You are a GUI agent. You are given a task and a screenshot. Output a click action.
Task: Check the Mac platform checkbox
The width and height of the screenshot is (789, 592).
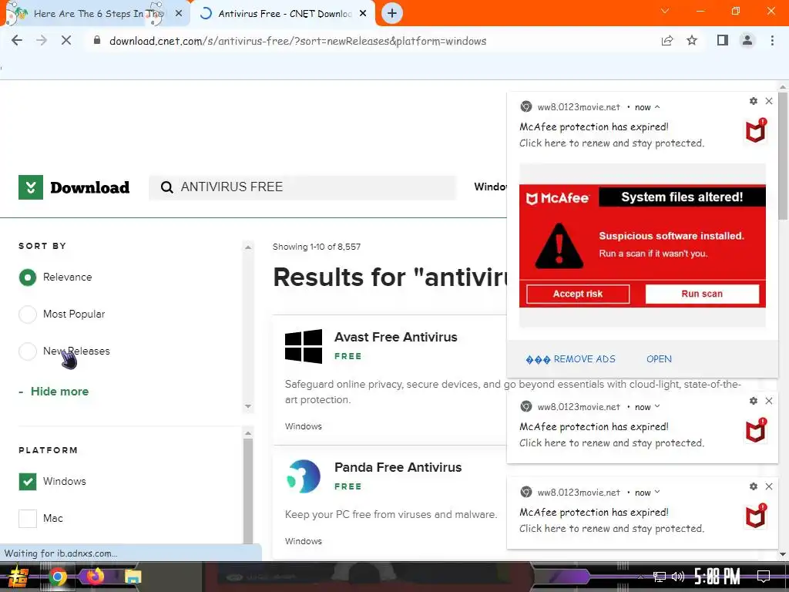[x=28, y=519]
